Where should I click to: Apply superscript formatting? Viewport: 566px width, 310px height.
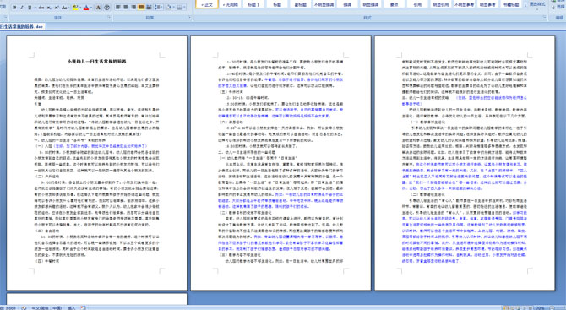57,8
